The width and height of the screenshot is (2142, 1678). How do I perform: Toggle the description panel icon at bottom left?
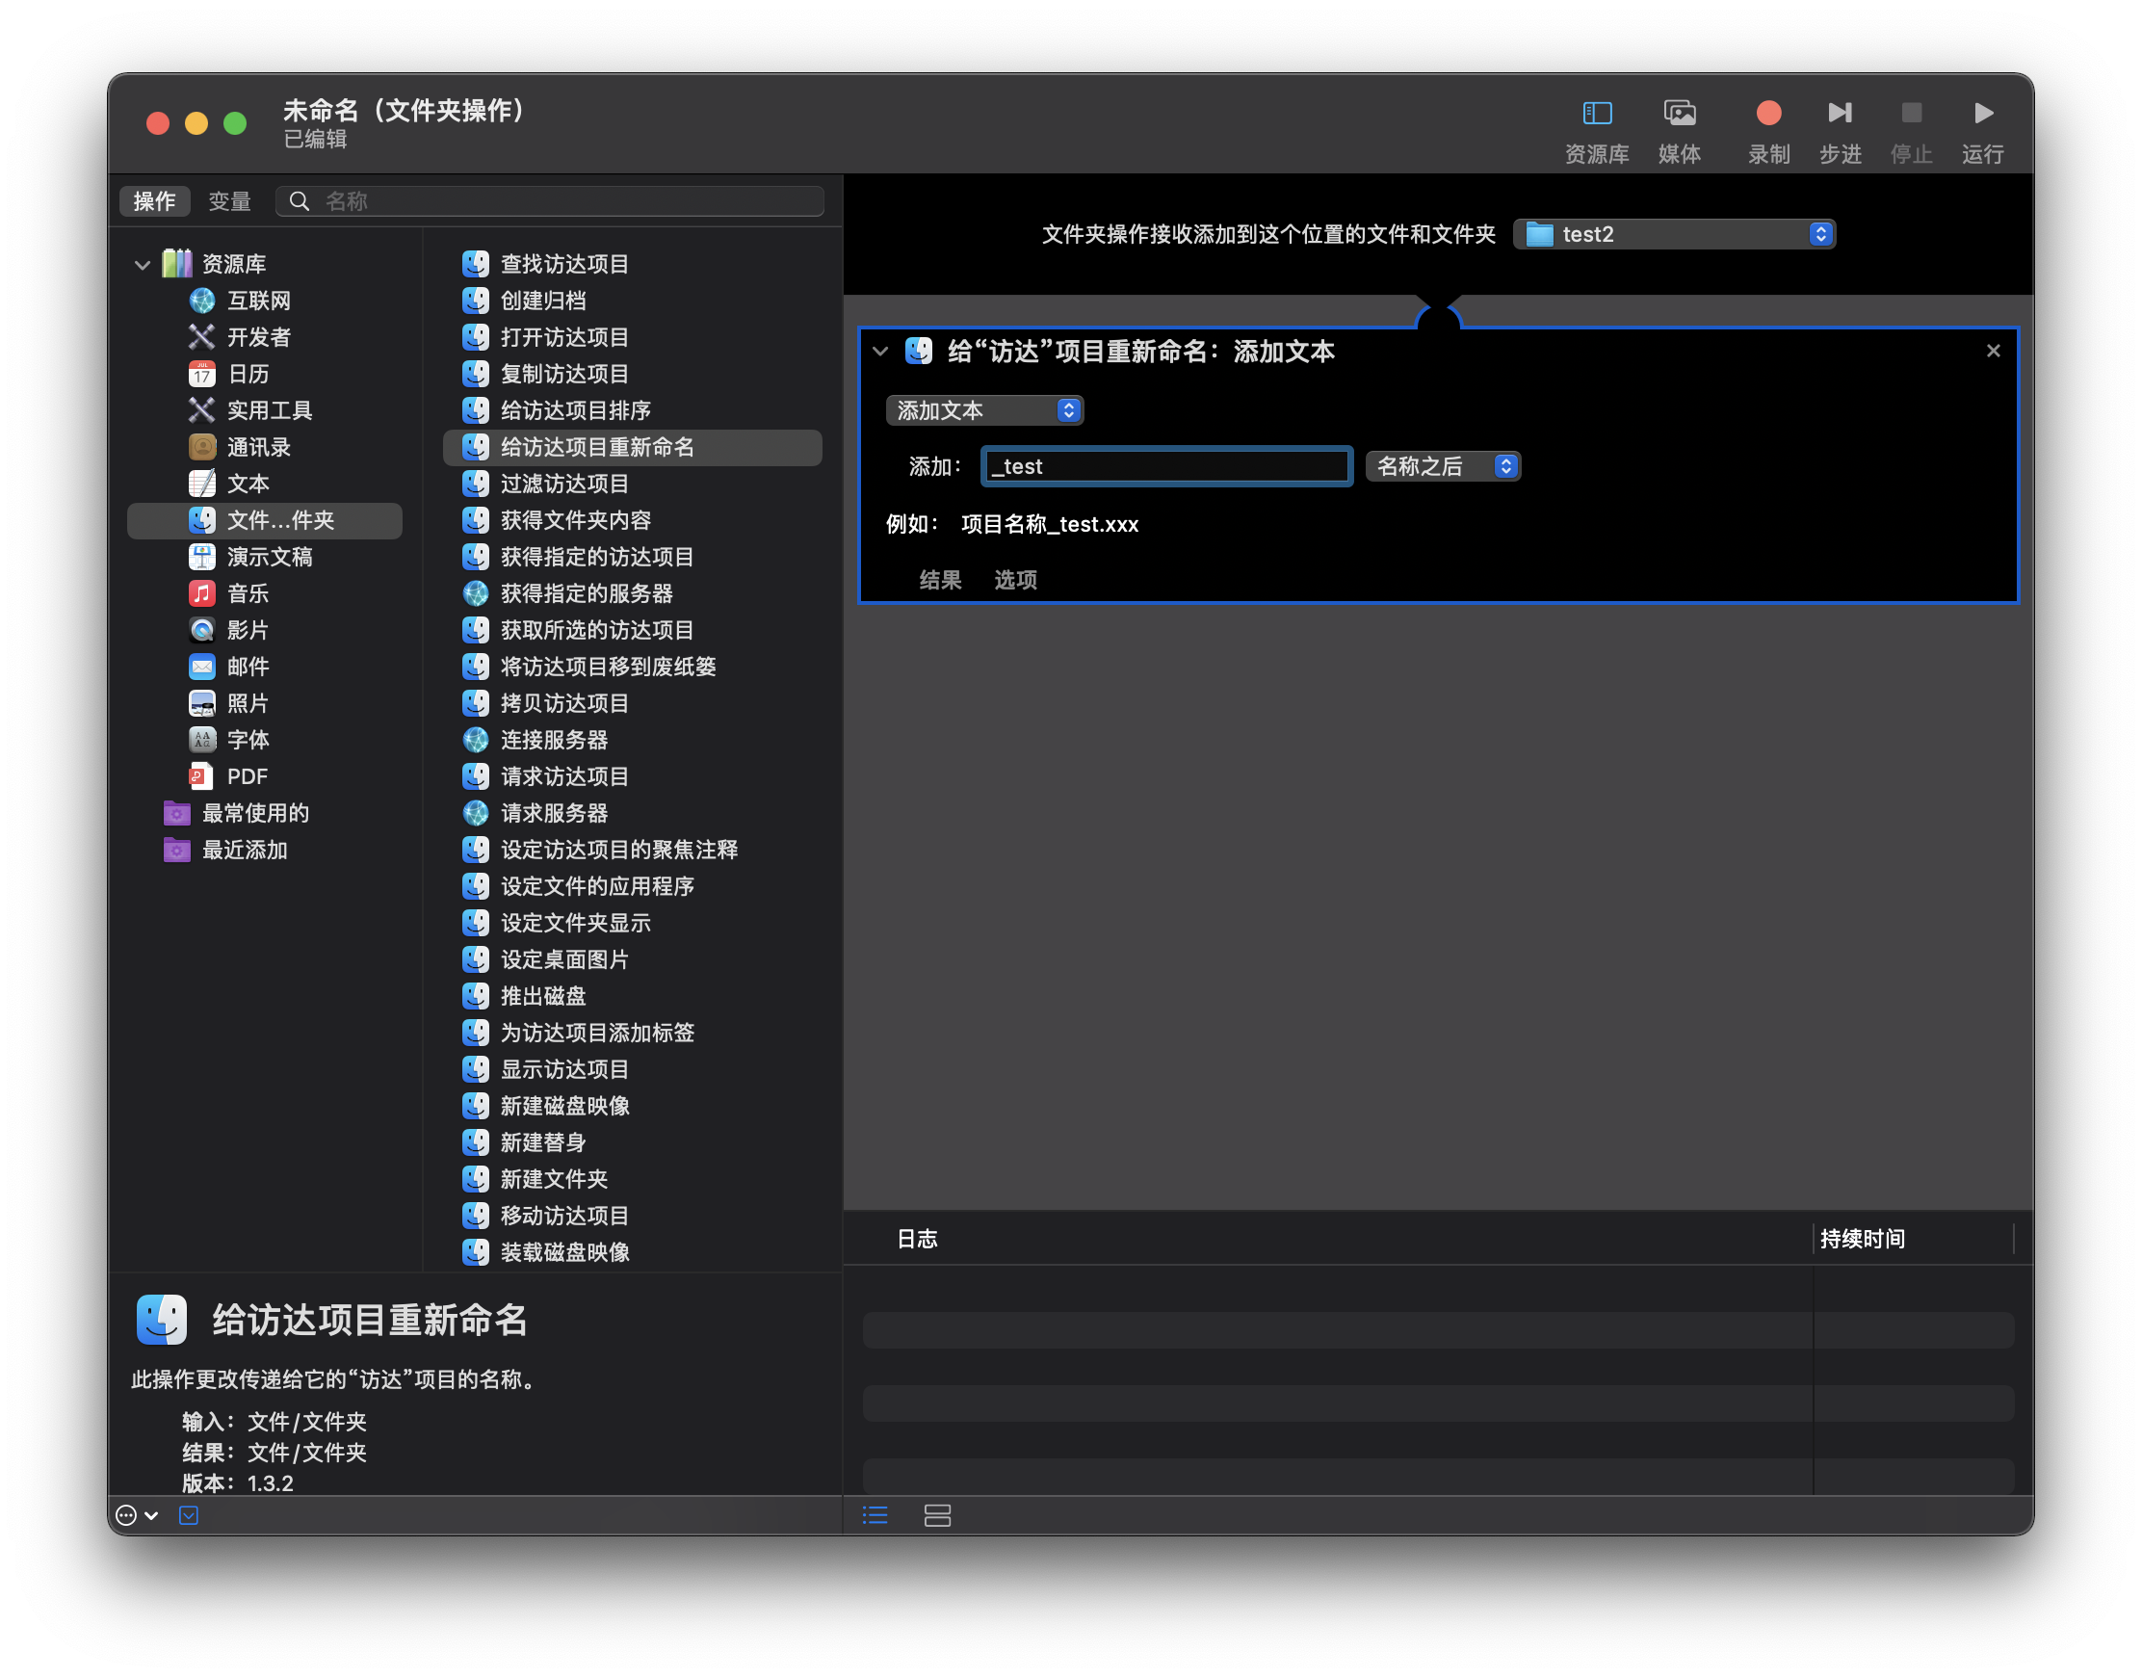(189, 1515)
